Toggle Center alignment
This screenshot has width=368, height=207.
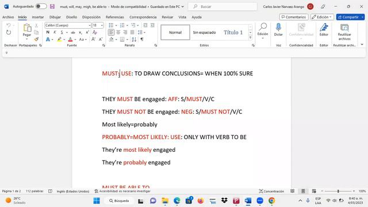pyautogui.click(x=118, y=32)
